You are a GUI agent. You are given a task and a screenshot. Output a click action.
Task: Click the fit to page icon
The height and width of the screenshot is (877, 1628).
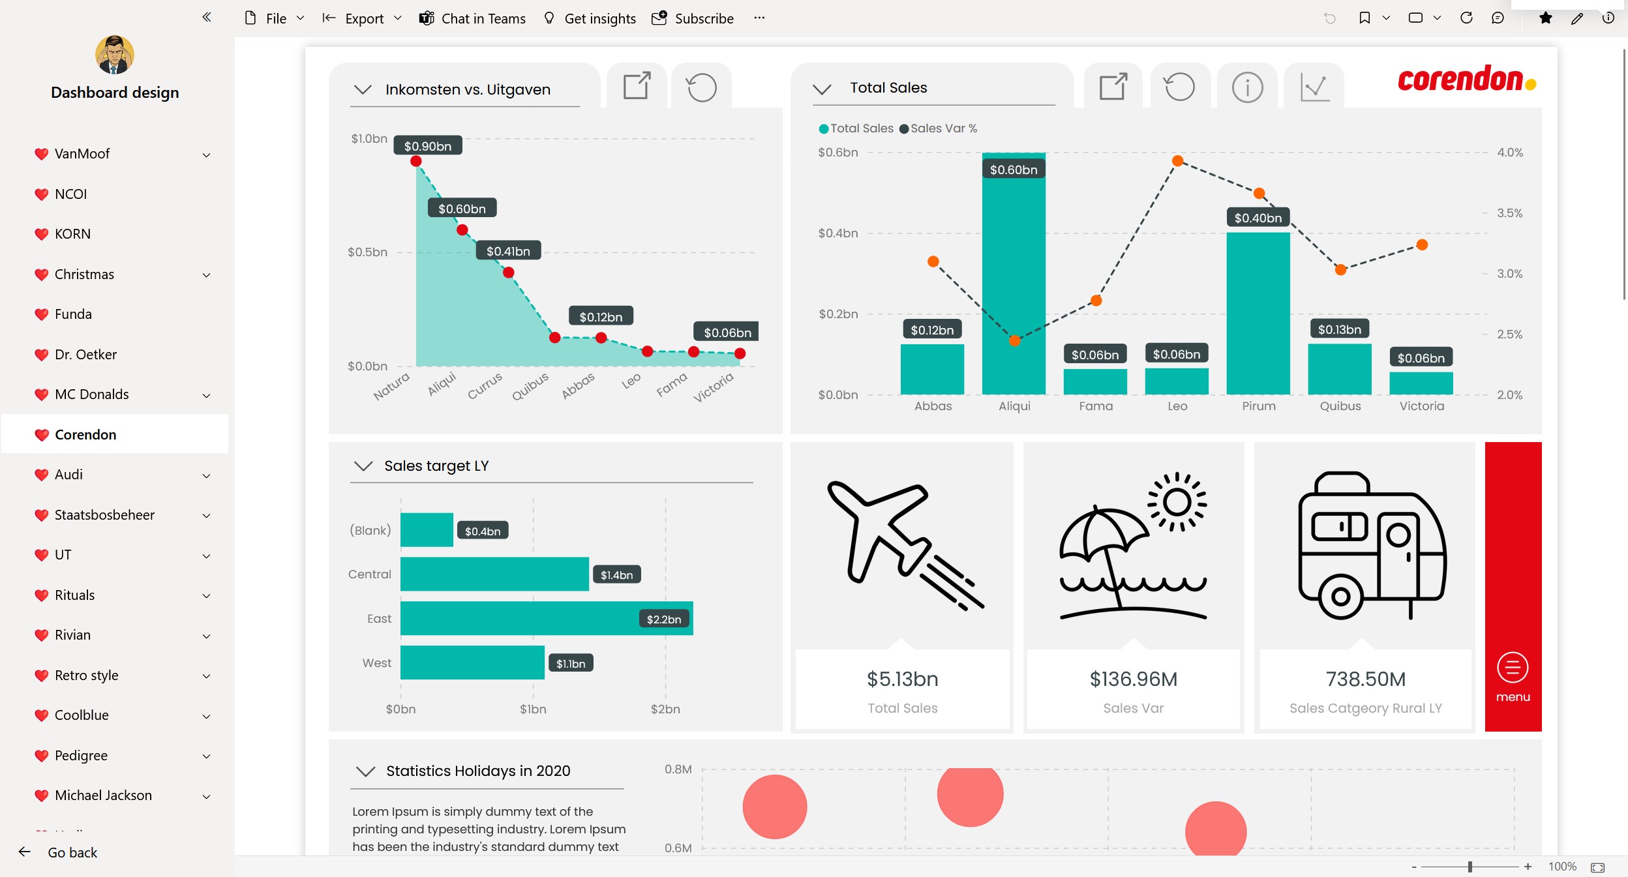(1597, 867)
